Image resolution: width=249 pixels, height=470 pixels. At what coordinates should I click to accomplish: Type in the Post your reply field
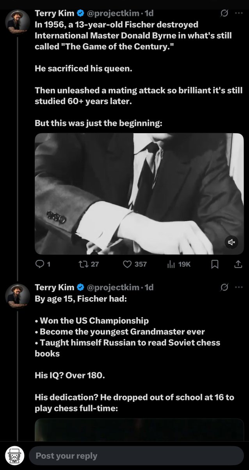pos(136,456)
